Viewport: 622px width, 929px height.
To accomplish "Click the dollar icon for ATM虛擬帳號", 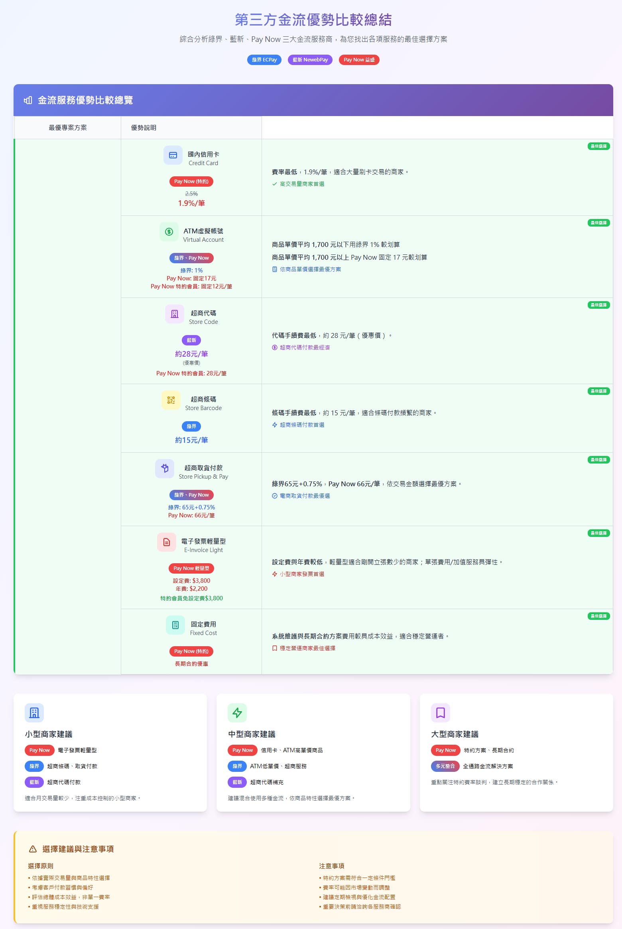I will pos(169,232).
